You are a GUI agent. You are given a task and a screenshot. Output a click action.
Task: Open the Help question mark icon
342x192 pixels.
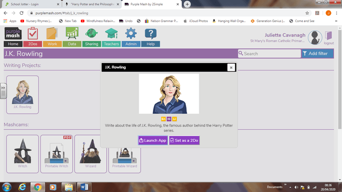pos(151,34)
